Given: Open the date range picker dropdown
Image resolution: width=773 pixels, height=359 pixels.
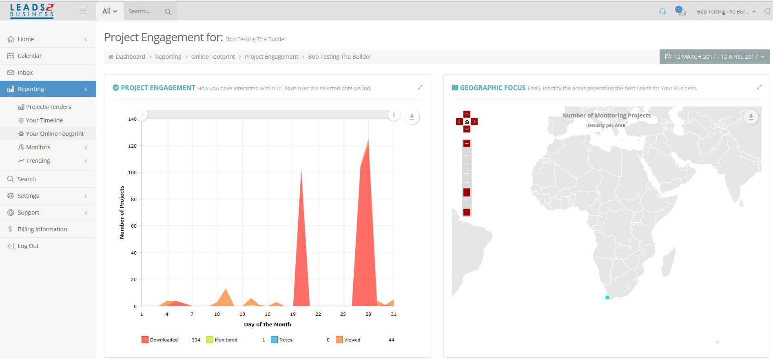Looking at the screenshot, I should [714, 57].
